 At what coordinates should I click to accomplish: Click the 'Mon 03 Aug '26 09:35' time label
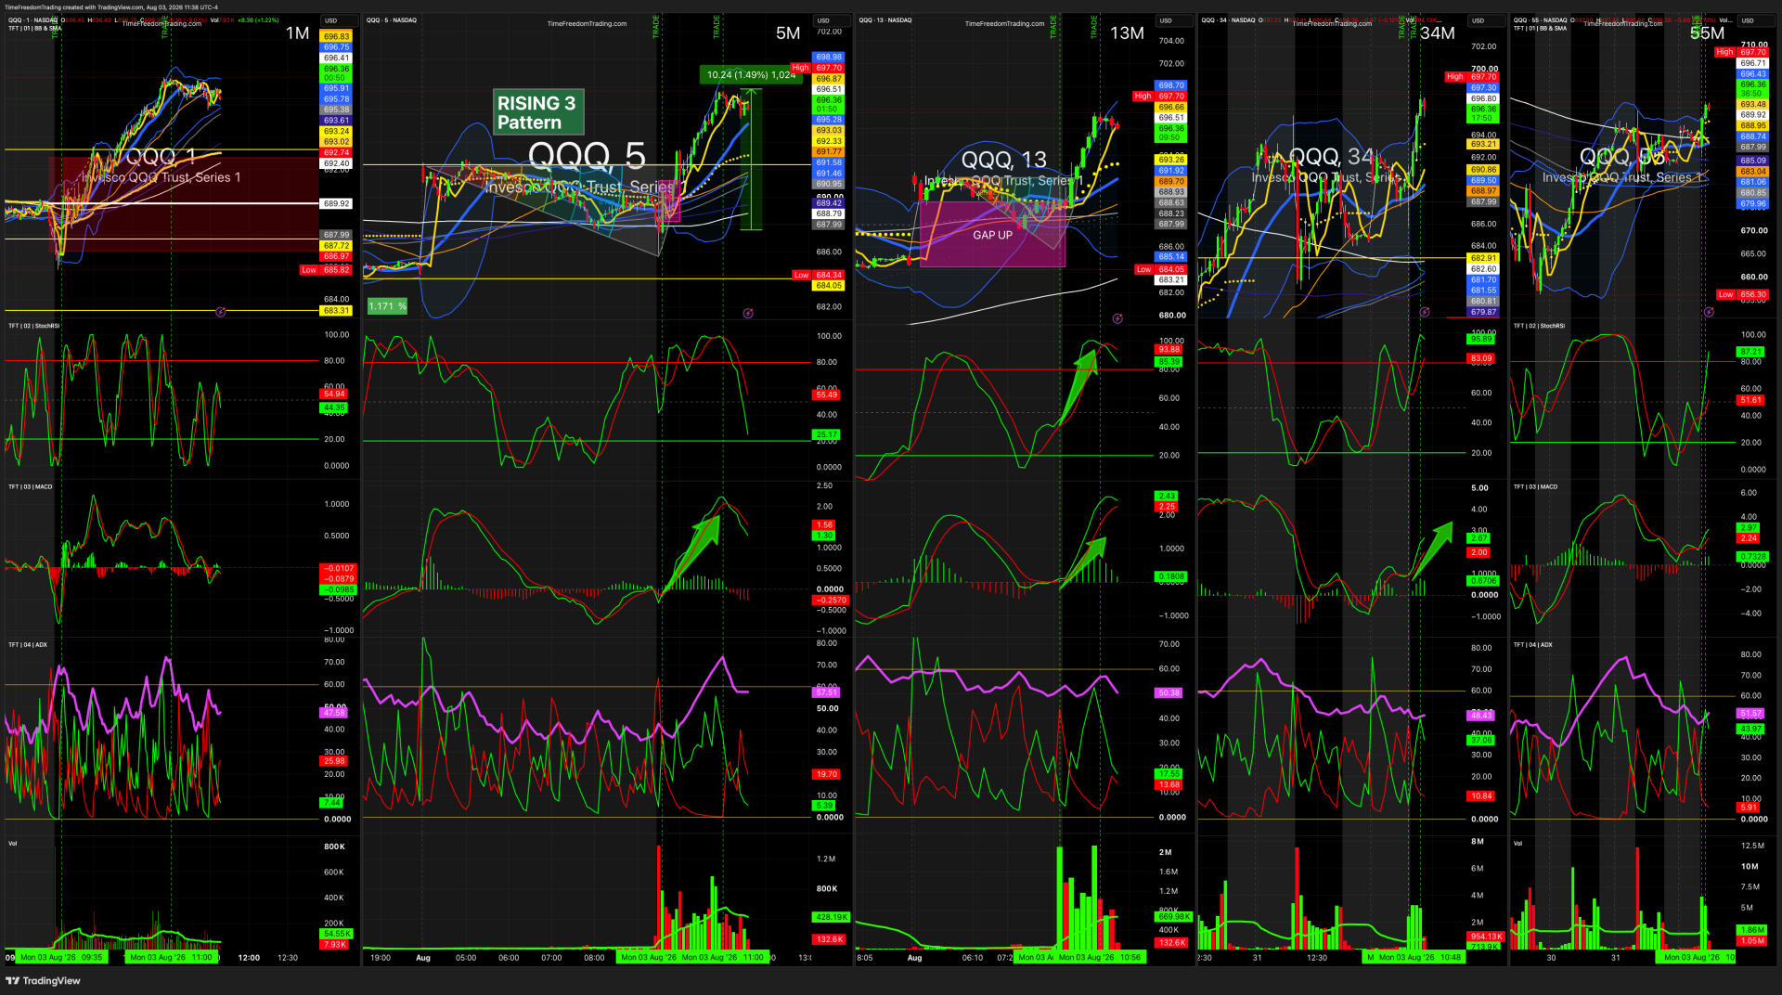tap(61, 958)
